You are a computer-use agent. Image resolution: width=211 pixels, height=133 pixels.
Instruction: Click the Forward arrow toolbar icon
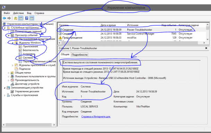(x=9, y=18)
